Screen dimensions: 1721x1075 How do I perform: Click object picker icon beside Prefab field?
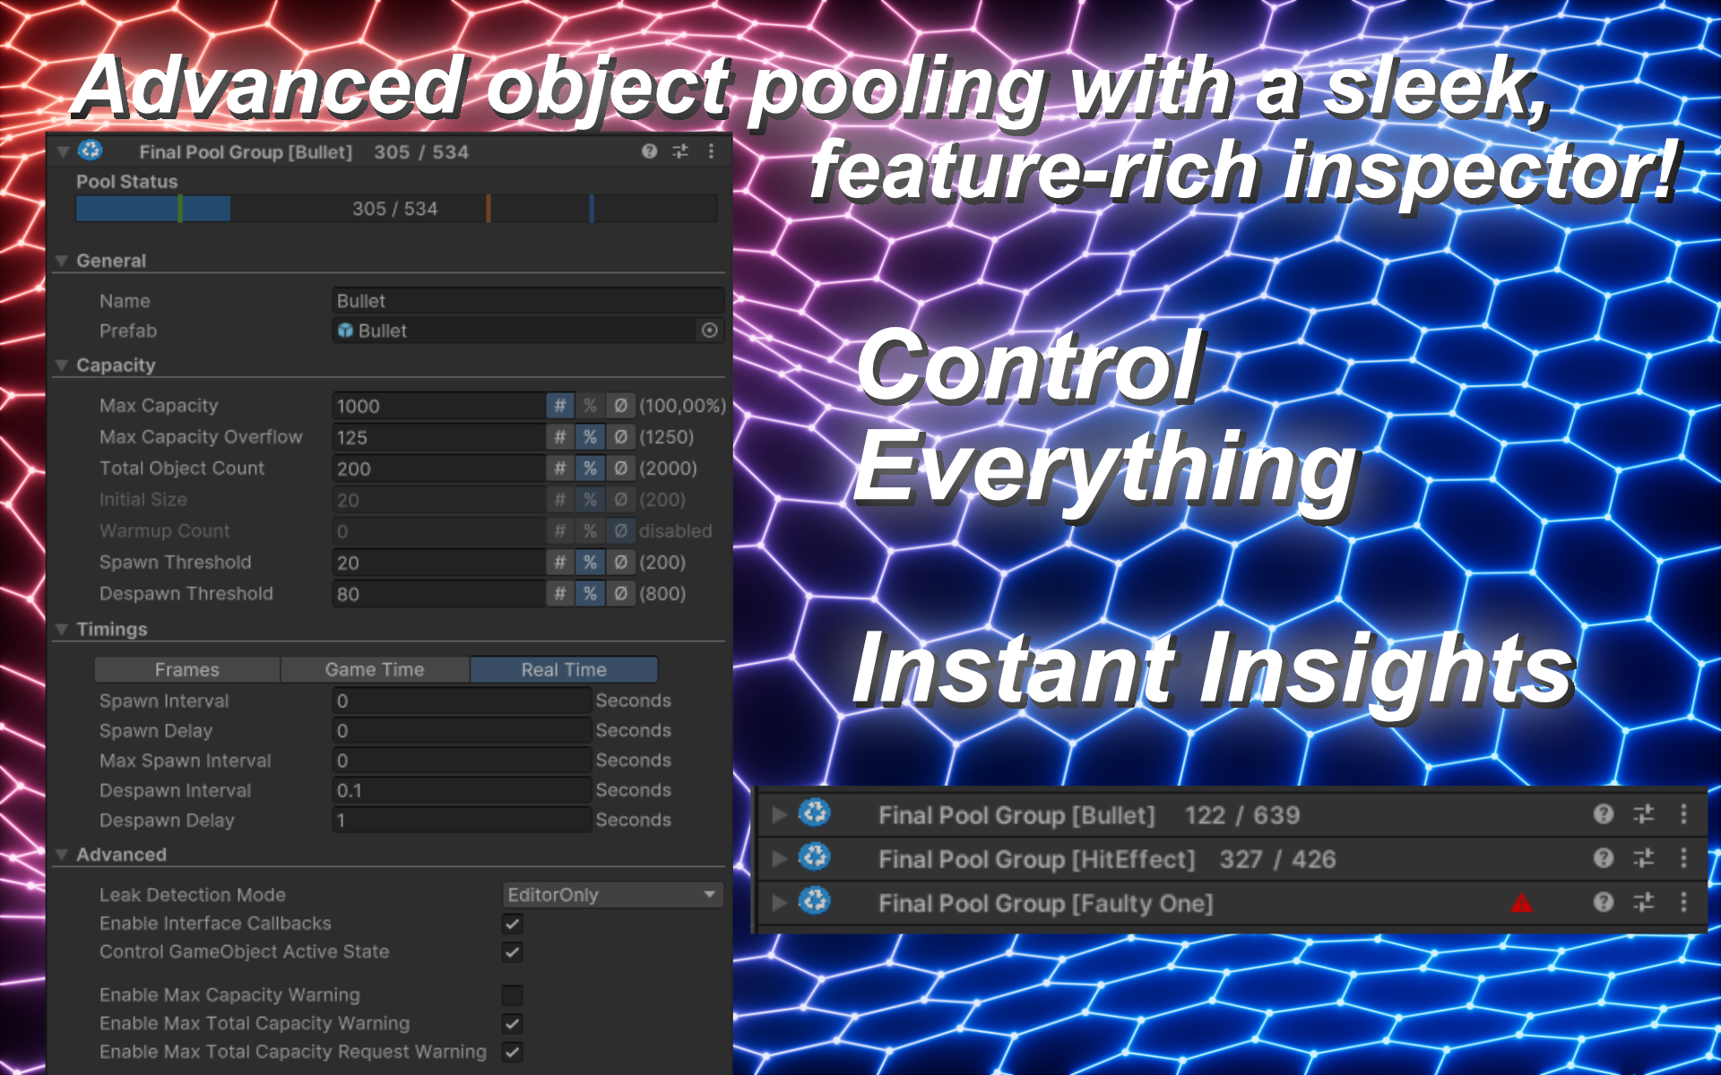[709, 331]
